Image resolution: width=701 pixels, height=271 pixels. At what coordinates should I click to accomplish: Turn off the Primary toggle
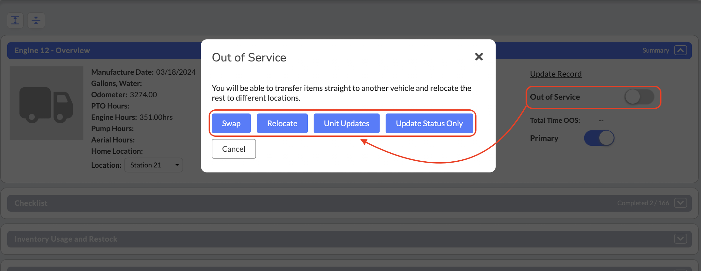(x=599, y=138)
